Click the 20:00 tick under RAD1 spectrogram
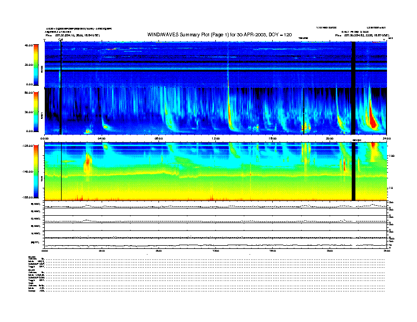 (x=330, y=138)
